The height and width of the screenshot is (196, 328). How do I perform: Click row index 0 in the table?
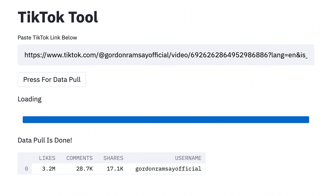[x=26, y=168]
